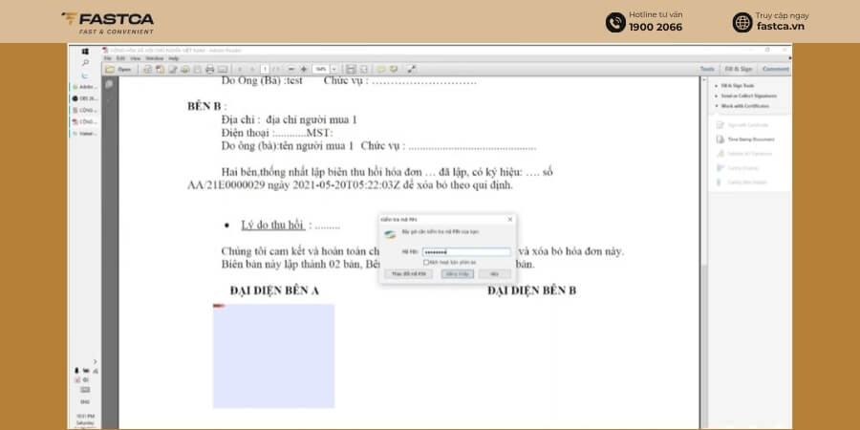Switch to the Fill & Sign tab
860x430 pixels.
[739, 69]
